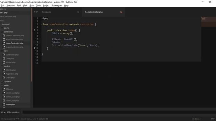The height and width of the screenshot is (121, 216).
Task: Switch to the home.php tab
Action: (x=47, y=12)
